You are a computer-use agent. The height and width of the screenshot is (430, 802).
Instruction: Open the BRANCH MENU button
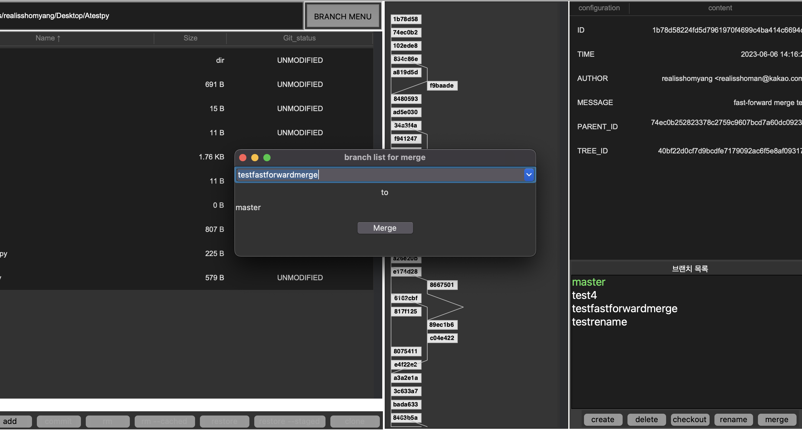[x=342, y=16]
